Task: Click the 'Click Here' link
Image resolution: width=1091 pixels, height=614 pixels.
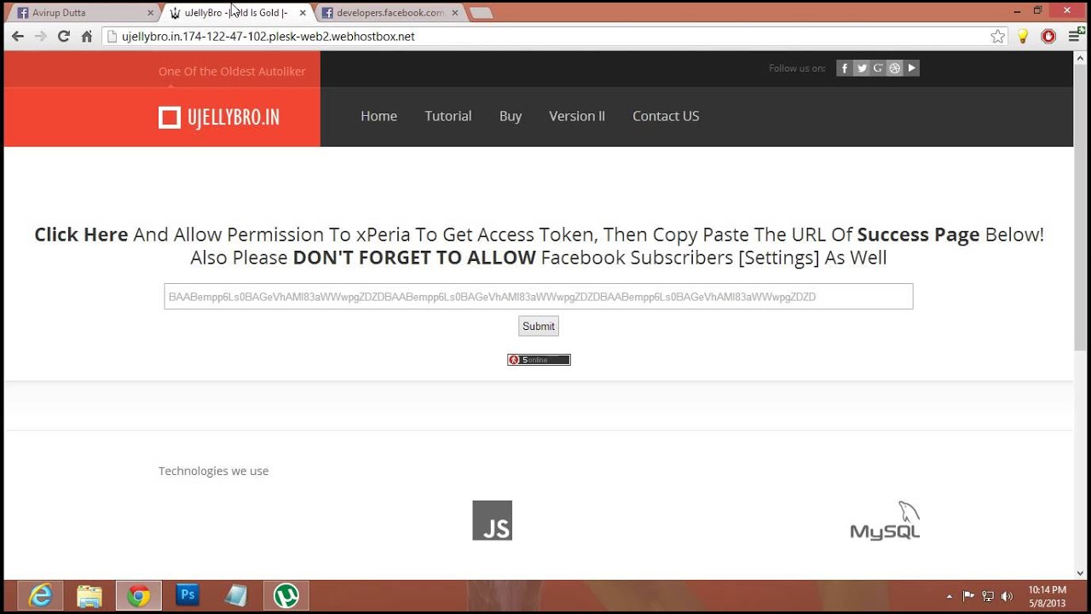Action: click(81, 235)
